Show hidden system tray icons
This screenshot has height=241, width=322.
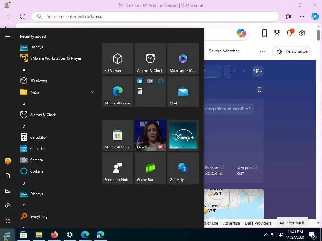click(x=266, y=235)
